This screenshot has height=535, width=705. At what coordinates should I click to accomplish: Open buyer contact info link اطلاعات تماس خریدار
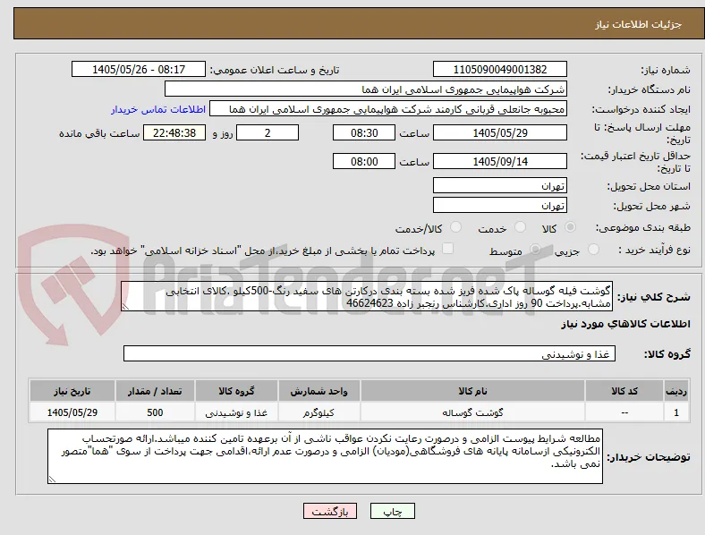click(x=158, y=109)
